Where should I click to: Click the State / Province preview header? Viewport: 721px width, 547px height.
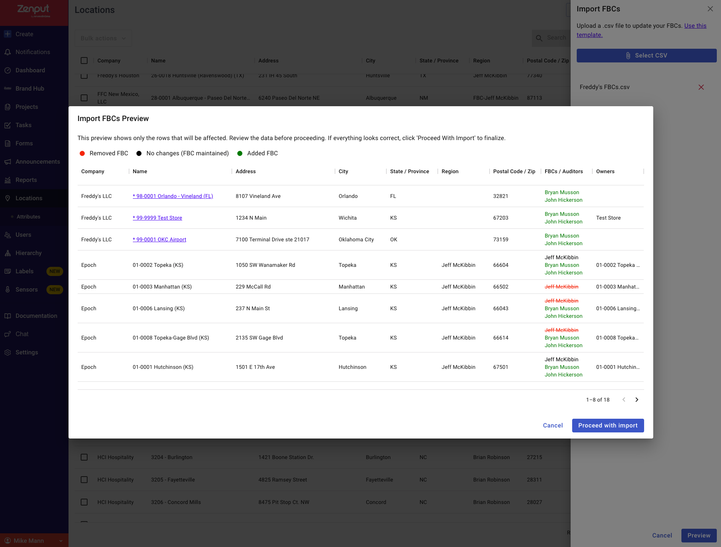(410, 171)
